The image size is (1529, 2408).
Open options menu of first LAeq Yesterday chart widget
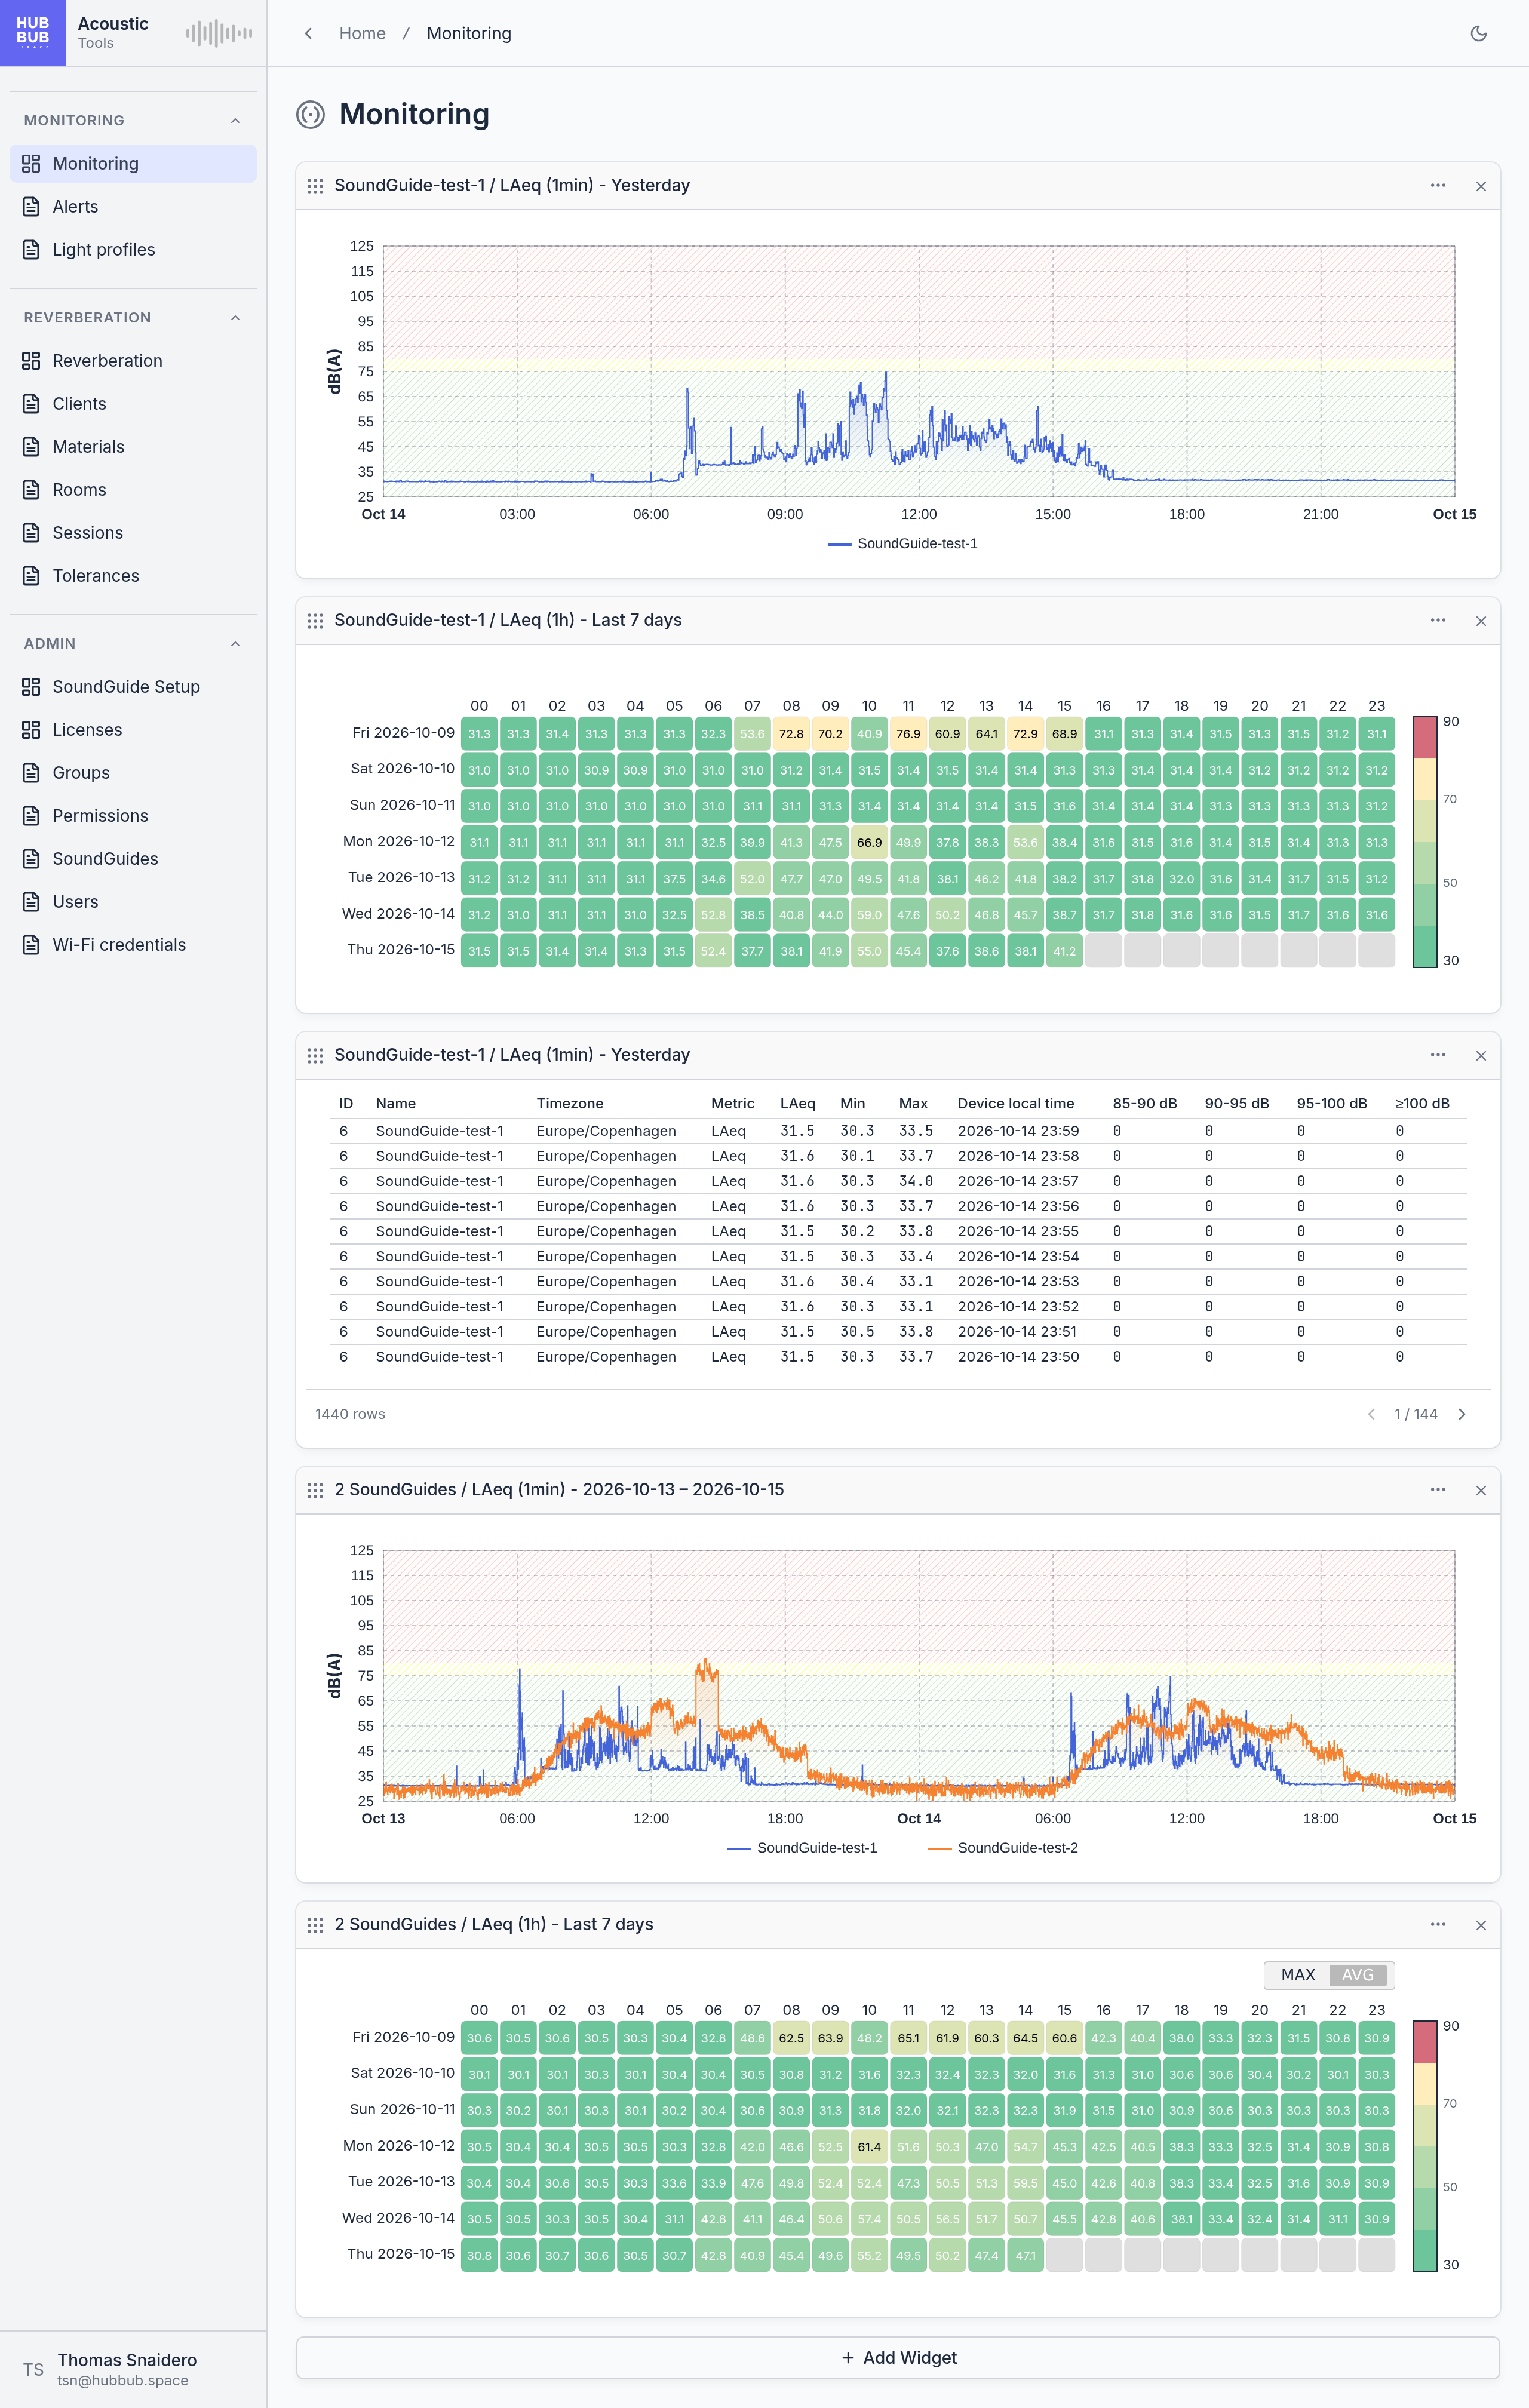pyautogui.click(x=1438, y=186)
